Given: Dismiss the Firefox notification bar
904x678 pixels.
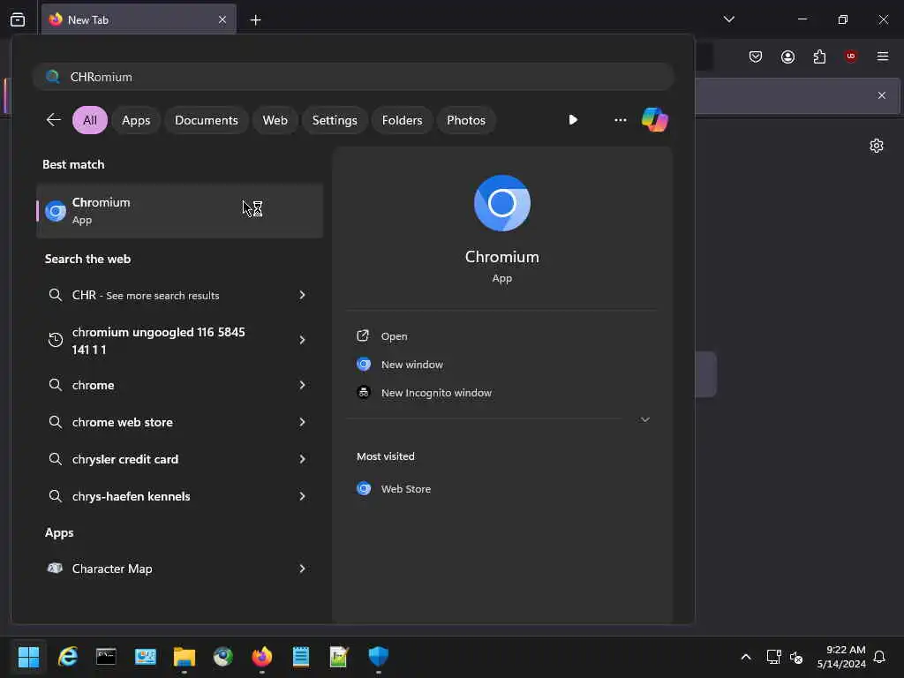Looking at the screenshot, I should [x=882, y=95].
